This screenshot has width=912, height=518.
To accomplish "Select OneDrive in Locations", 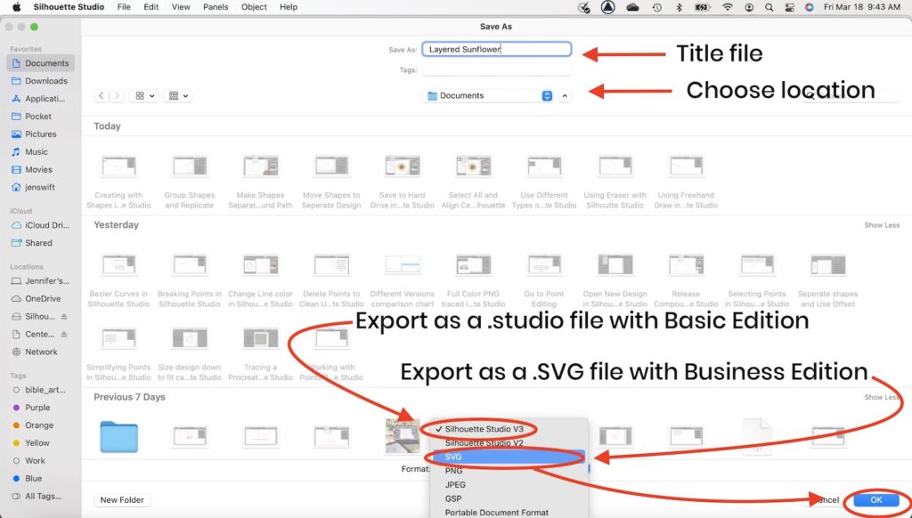I will 40,298.
